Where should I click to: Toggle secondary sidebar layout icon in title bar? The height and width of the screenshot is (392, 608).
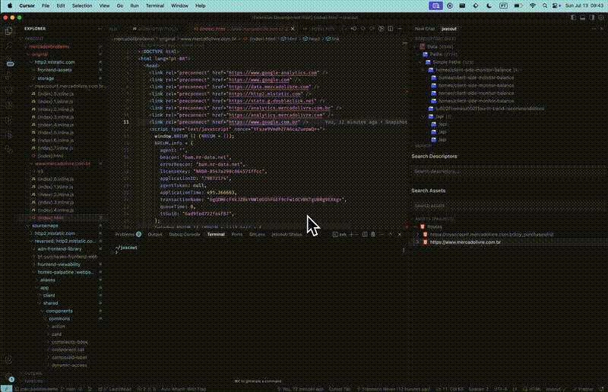(x=592, y=17)
